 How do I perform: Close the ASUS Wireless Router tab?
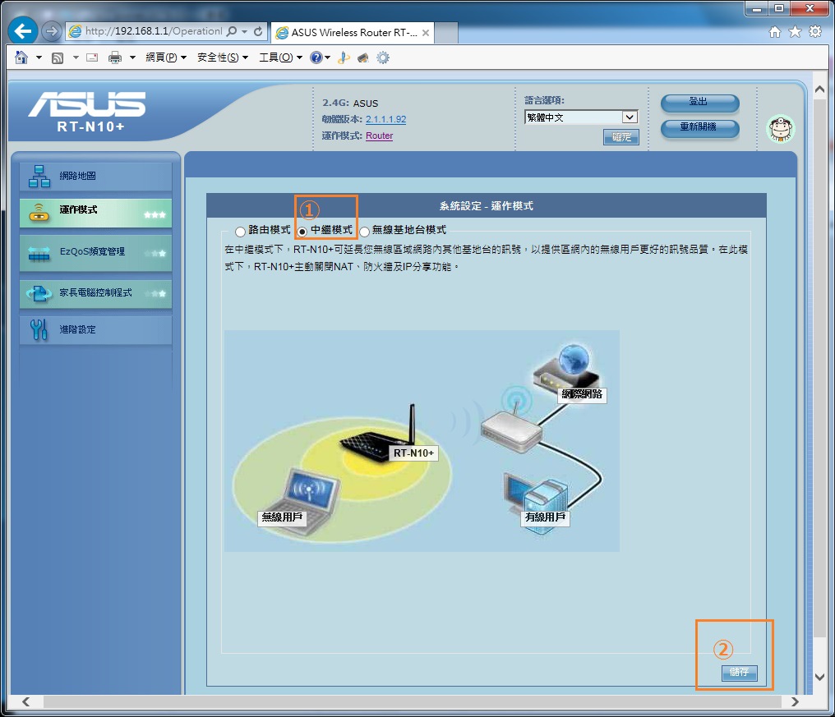coord(426,33)
